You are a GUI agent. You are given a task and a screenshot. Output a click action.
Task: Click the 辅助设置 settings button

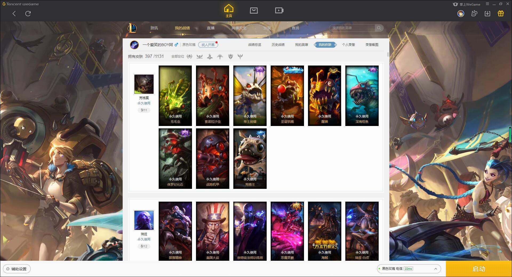(x=17, y=269)
